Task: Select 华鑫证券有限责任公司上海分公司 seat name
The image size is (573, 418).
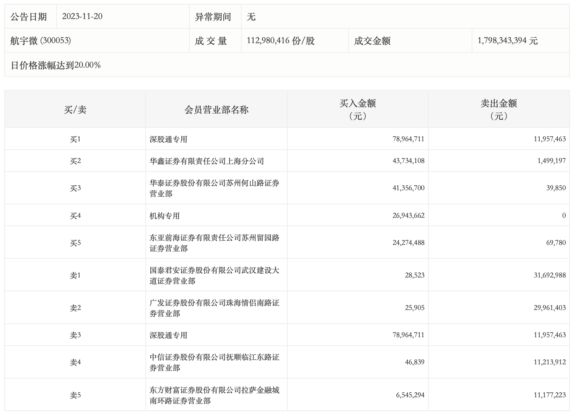Action: (207, 161)
